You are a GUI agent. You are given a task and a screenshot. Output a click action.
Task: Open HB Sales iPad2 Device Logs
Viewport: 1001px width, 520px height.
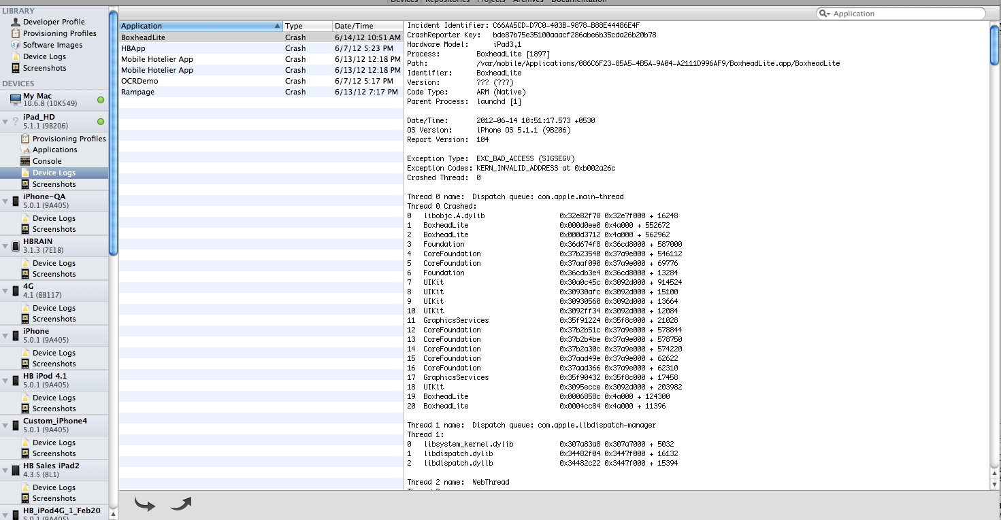(54, 487)
